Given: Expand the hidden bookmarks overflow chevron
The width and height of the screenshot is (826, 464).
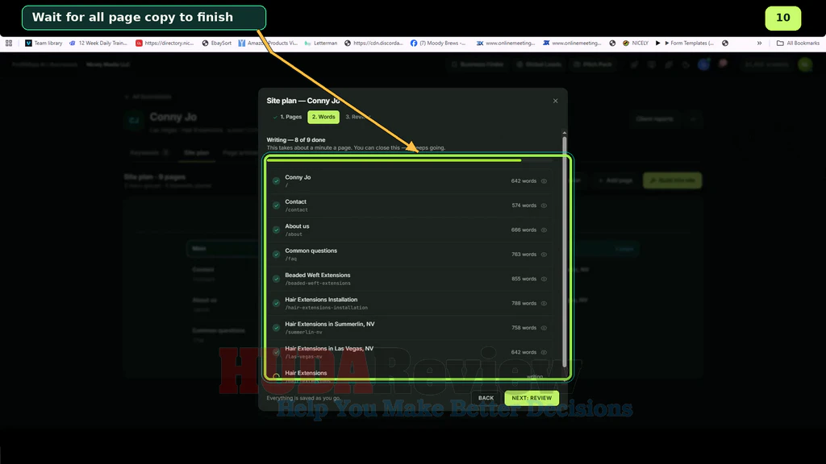Looking at the screenshot, I should [x=759, y=43].
